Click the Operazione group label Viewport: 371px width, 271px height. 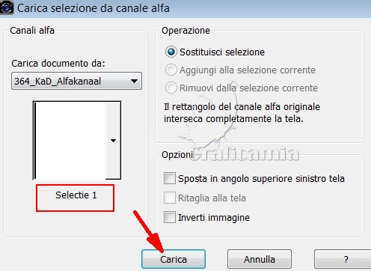click(185, 31)
